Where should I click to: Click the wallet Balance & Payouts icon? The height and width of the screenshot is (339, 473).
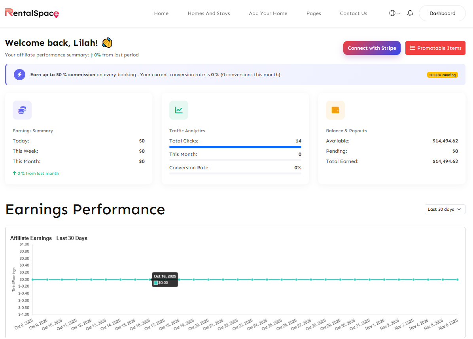pyautogui.click(x=335, y=110)
